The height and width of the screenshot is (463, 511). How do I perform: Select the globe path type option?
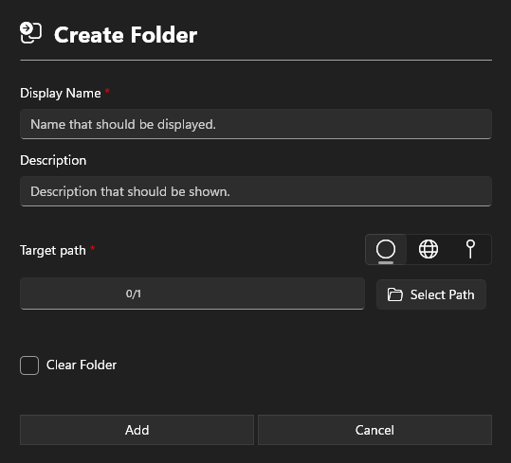[429, 250]
